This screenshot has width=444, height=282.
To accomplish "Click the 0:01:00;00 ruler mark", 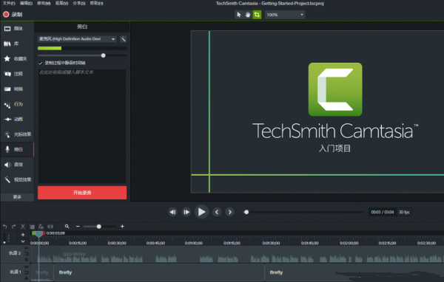I will tap(194, 243).
